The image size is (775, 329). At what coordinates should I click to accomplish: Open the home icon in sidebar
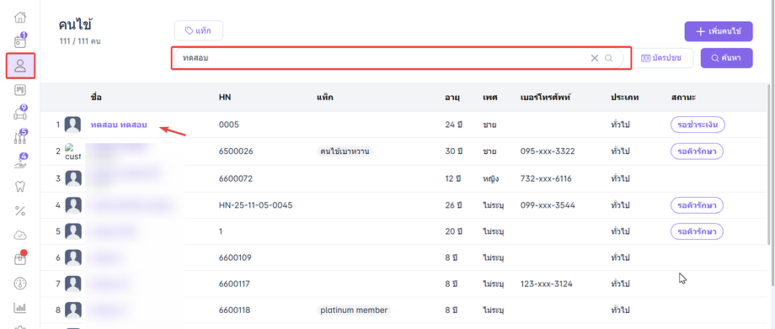[19, 18]
